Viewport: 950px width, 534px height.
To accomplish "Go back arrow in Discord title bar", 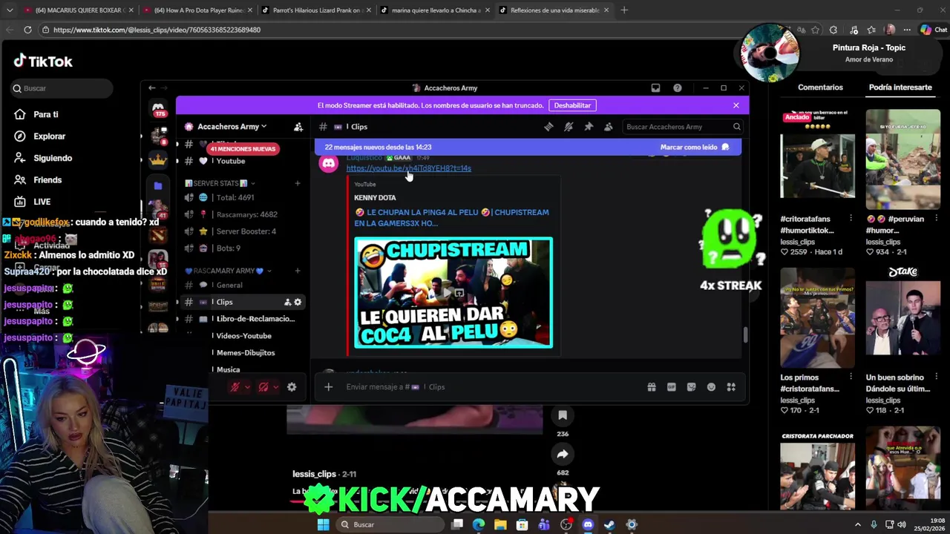I will tap(151, 88).
